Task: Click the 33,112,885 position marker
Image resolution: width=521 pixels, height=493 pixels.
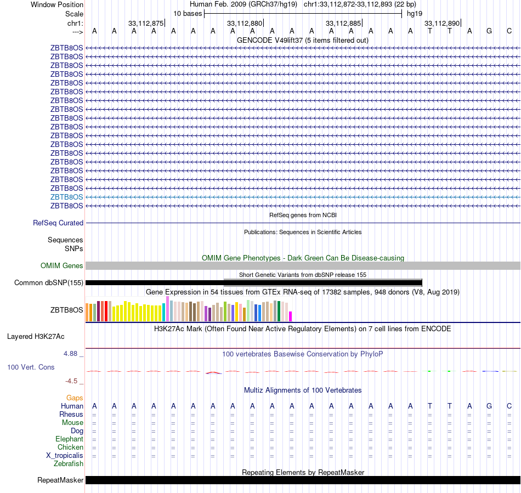Action: click(343, 23)
